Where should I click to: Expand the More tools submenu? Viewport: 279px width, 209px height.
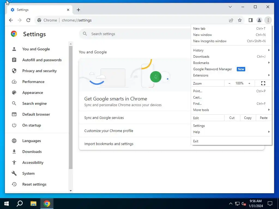click(x=231, y=110)
